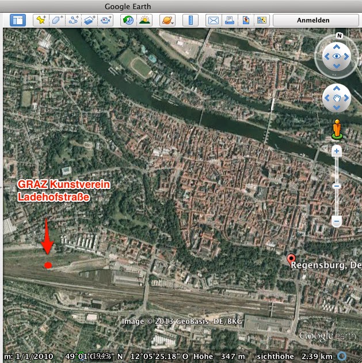This screenshot has height=363, width=362.
Task: Show historical imagery clock icon
Action: click(x=128, y=20)
